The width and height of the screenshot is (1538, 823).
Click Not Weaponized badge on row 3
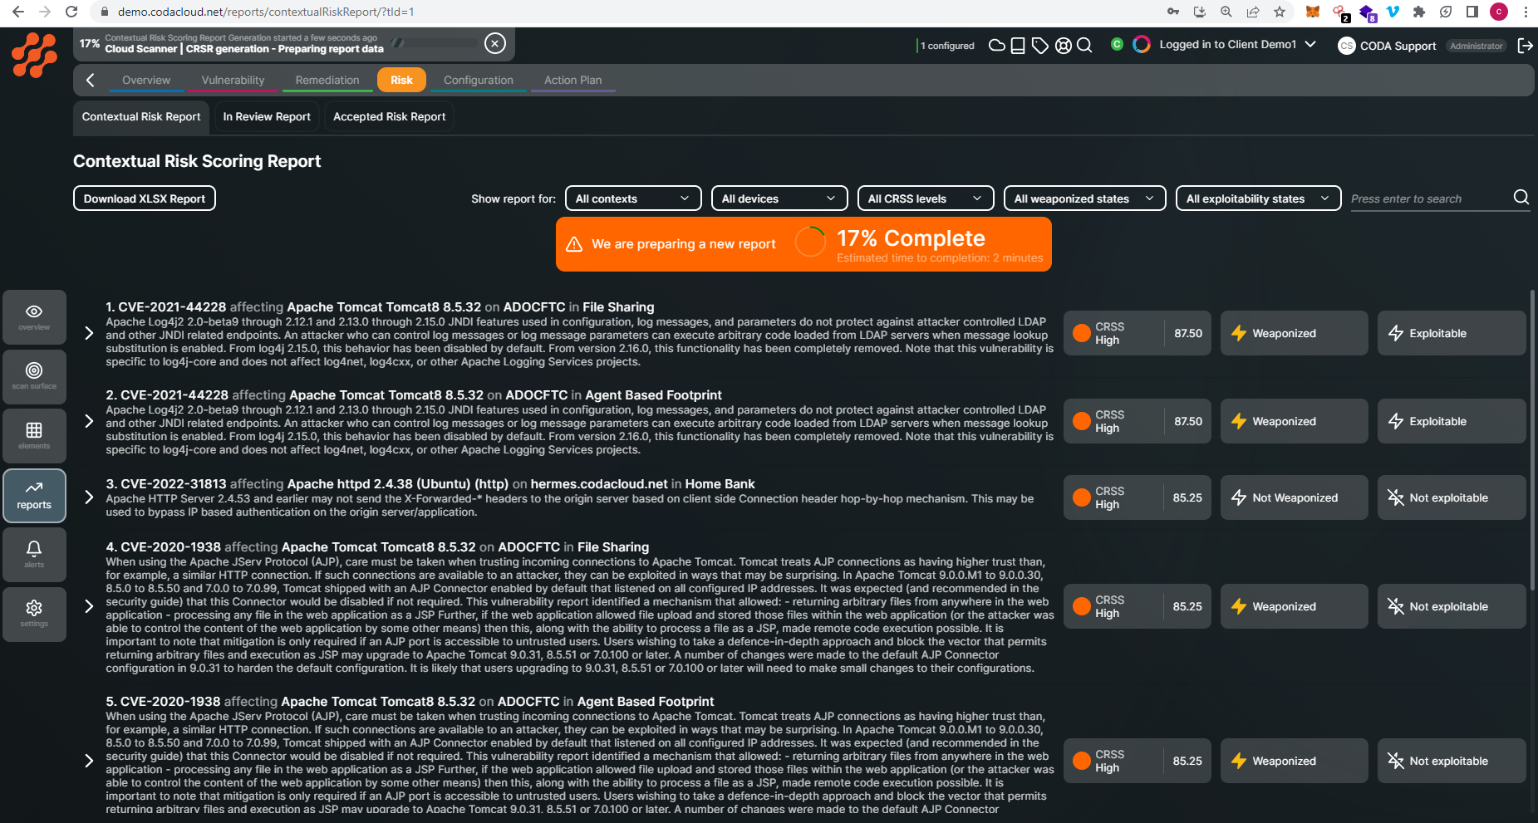pyautogui.click(x=1294, y=497)
